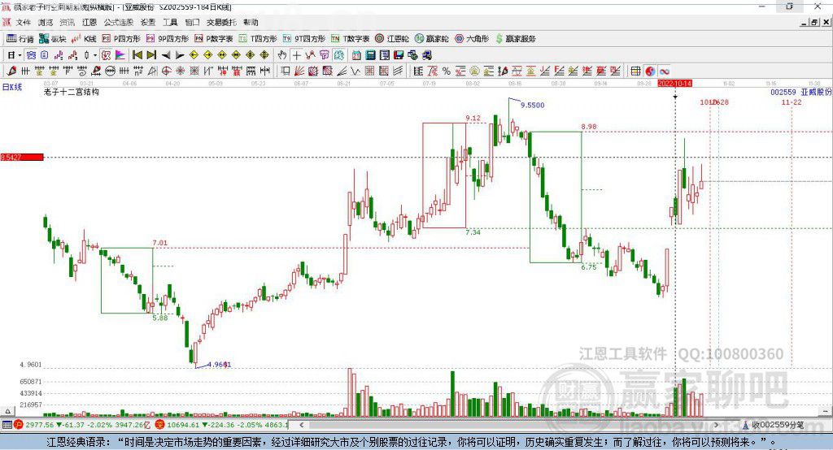
Task: Click the 9.5500 high price label
Action: click(532, 105)
